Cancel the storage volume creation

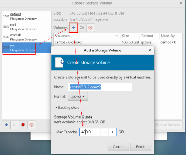[118, 147]
